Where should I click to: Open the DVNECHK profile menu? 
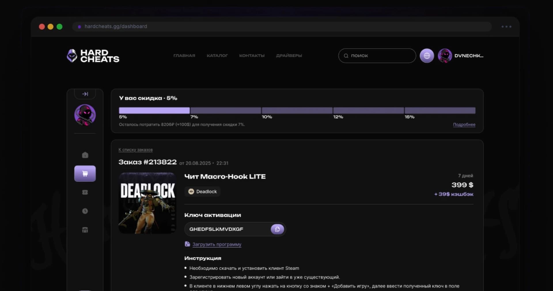[461, 56]
